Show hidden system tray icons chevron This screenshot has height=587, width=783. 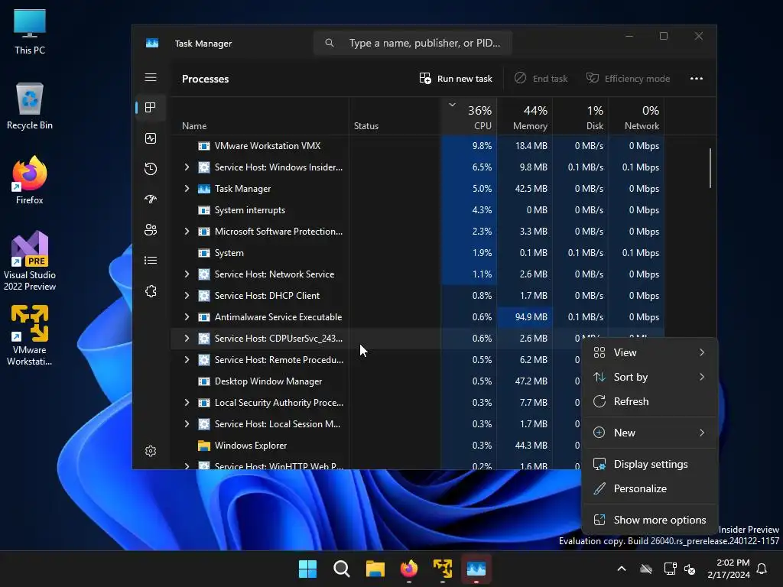click(x=622, y=569)
